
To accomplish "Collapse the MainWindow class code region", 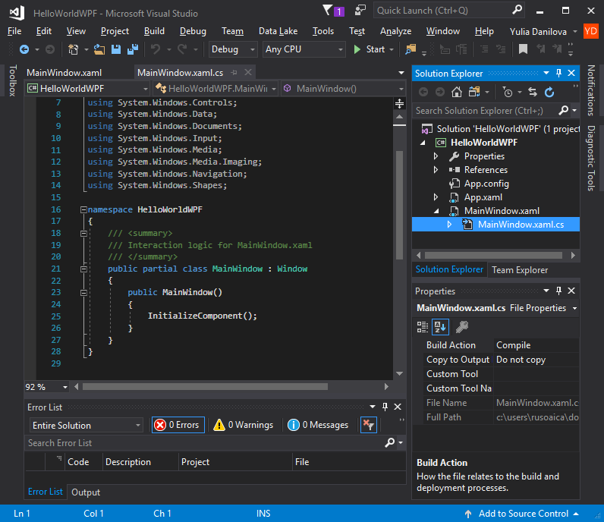I will click(x=83, y=269).
